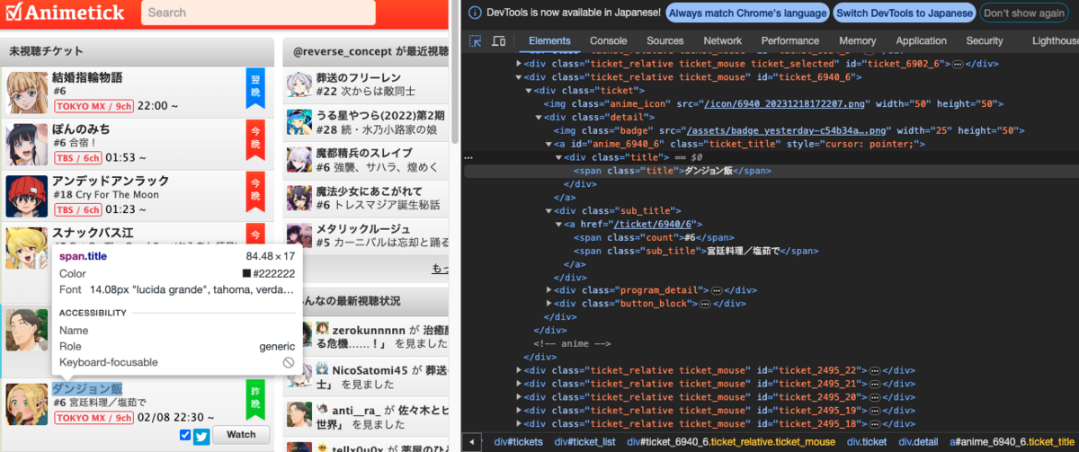Open the ぽんのみち anime thumbnail

tap(27, 143)
